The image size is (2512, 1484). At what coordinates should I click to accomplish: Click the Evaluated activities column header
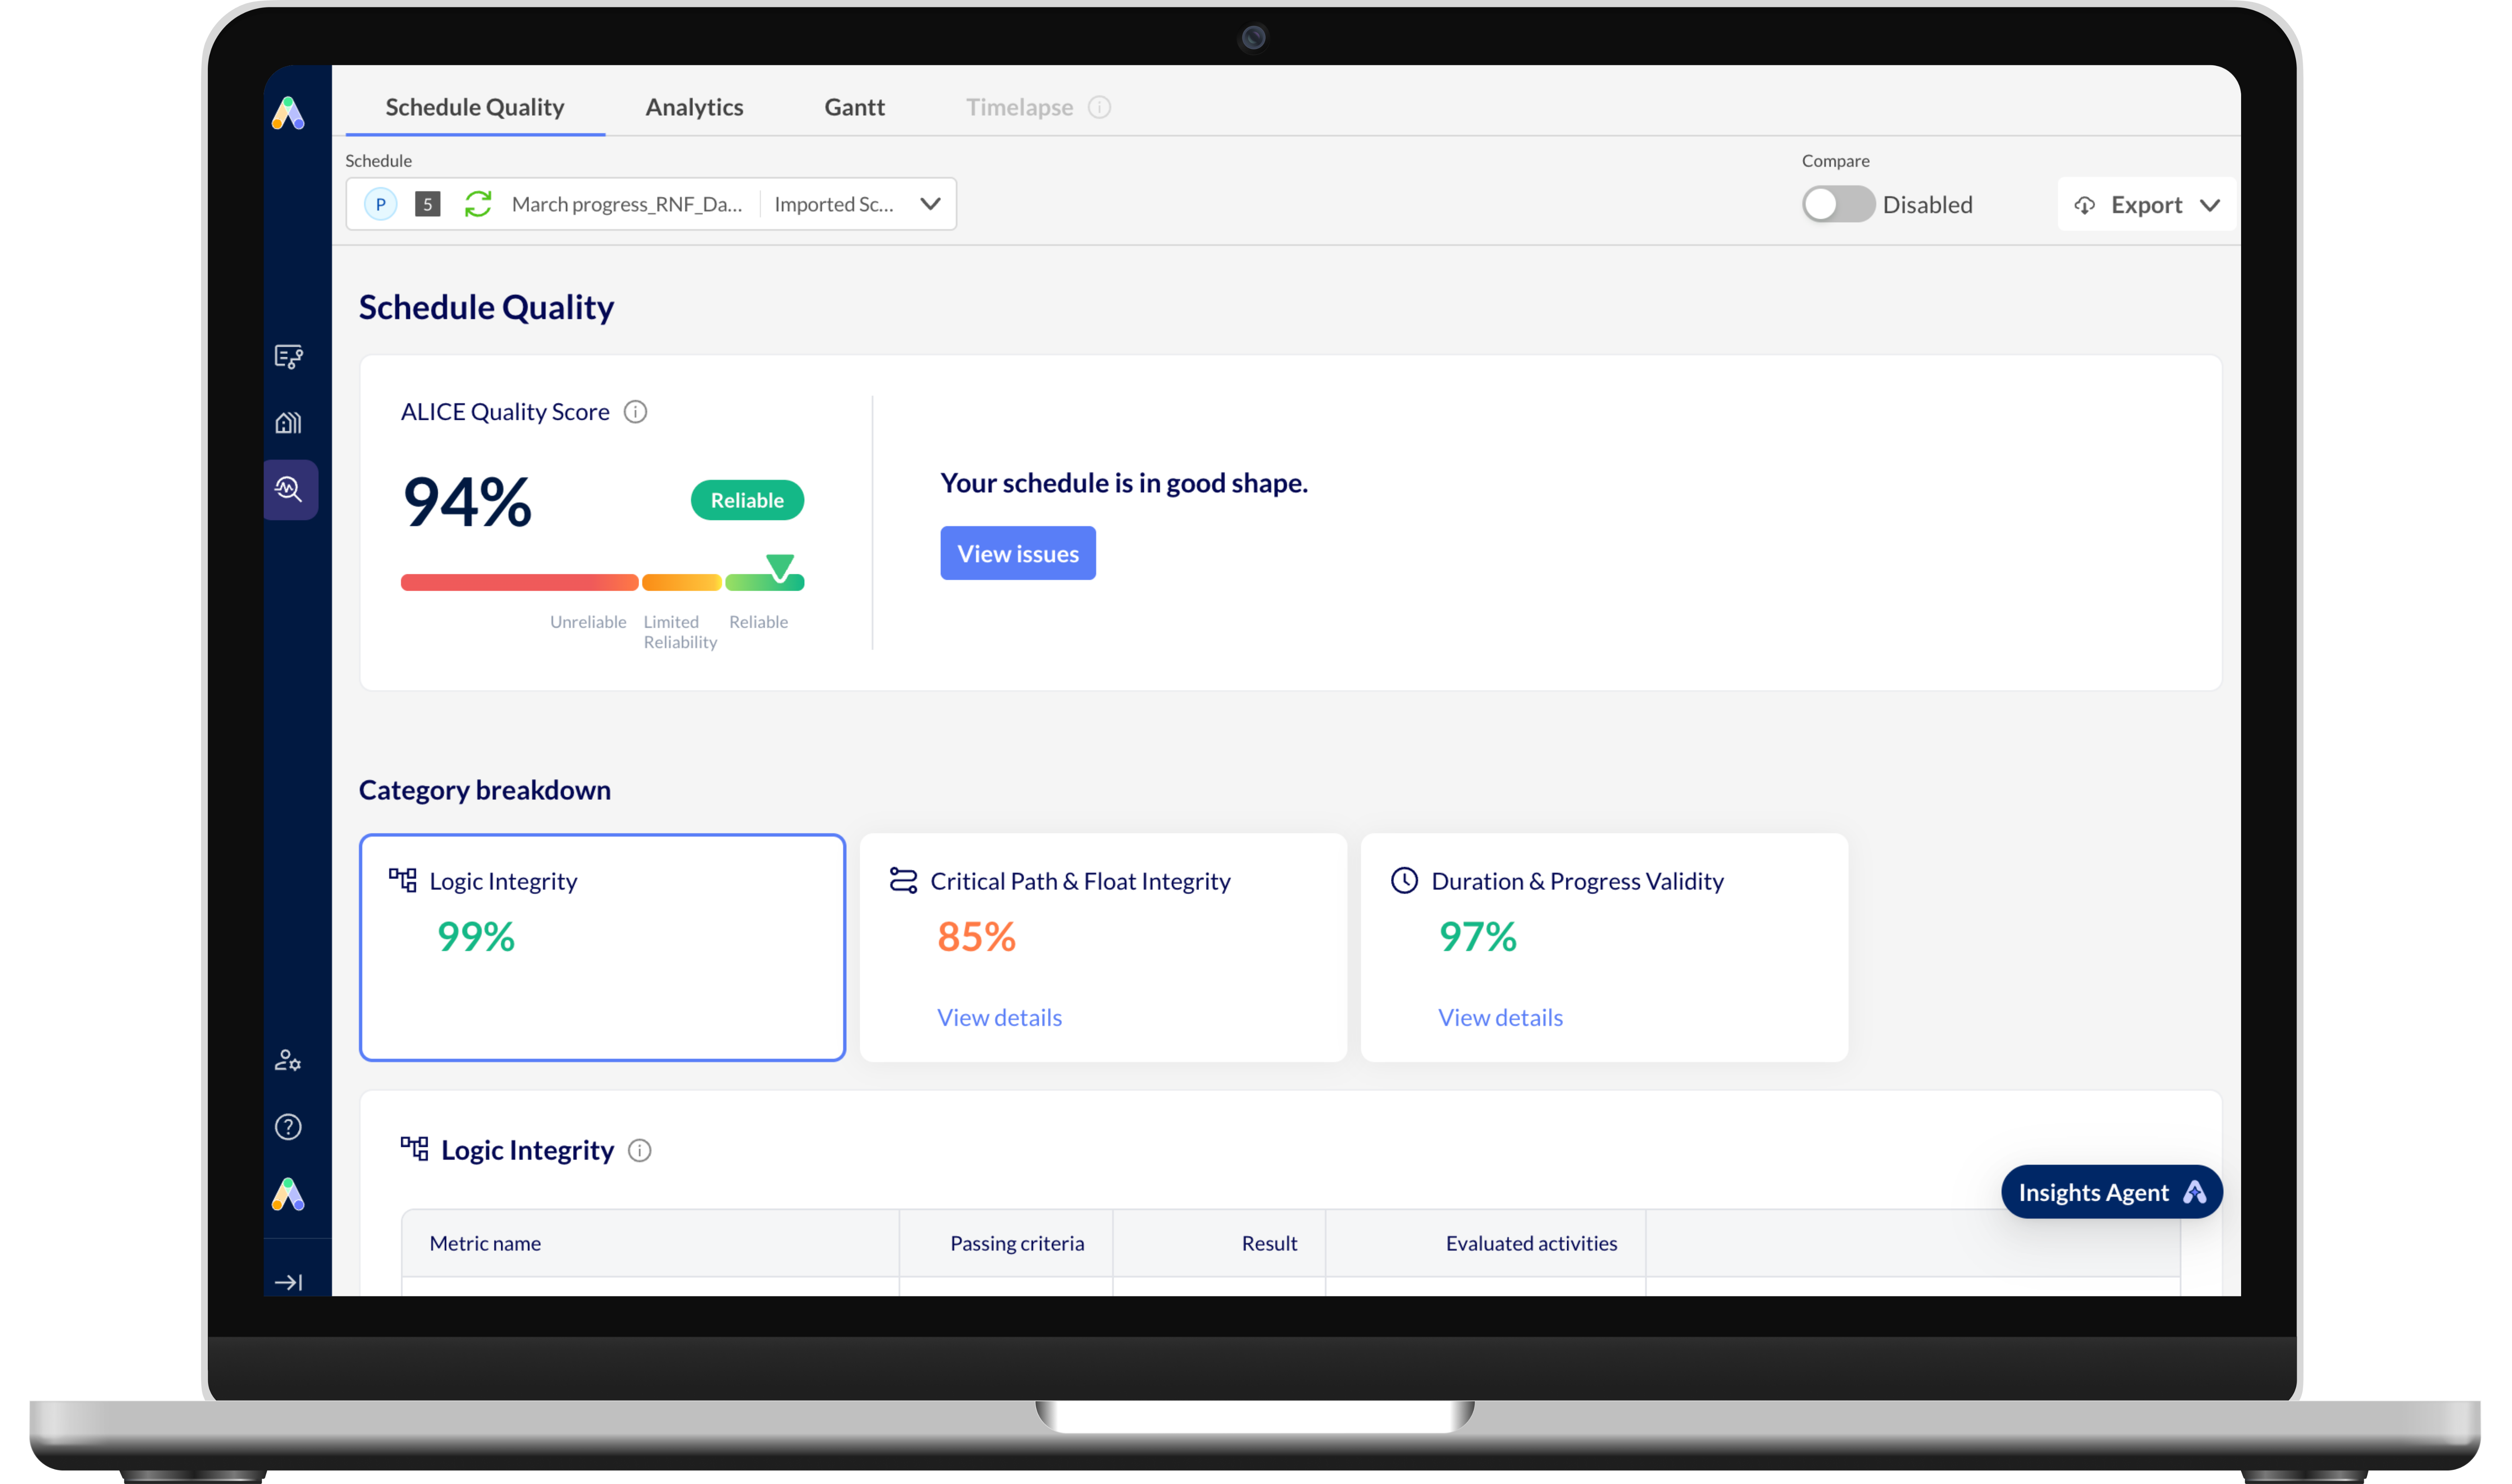pos(1531,1243)
